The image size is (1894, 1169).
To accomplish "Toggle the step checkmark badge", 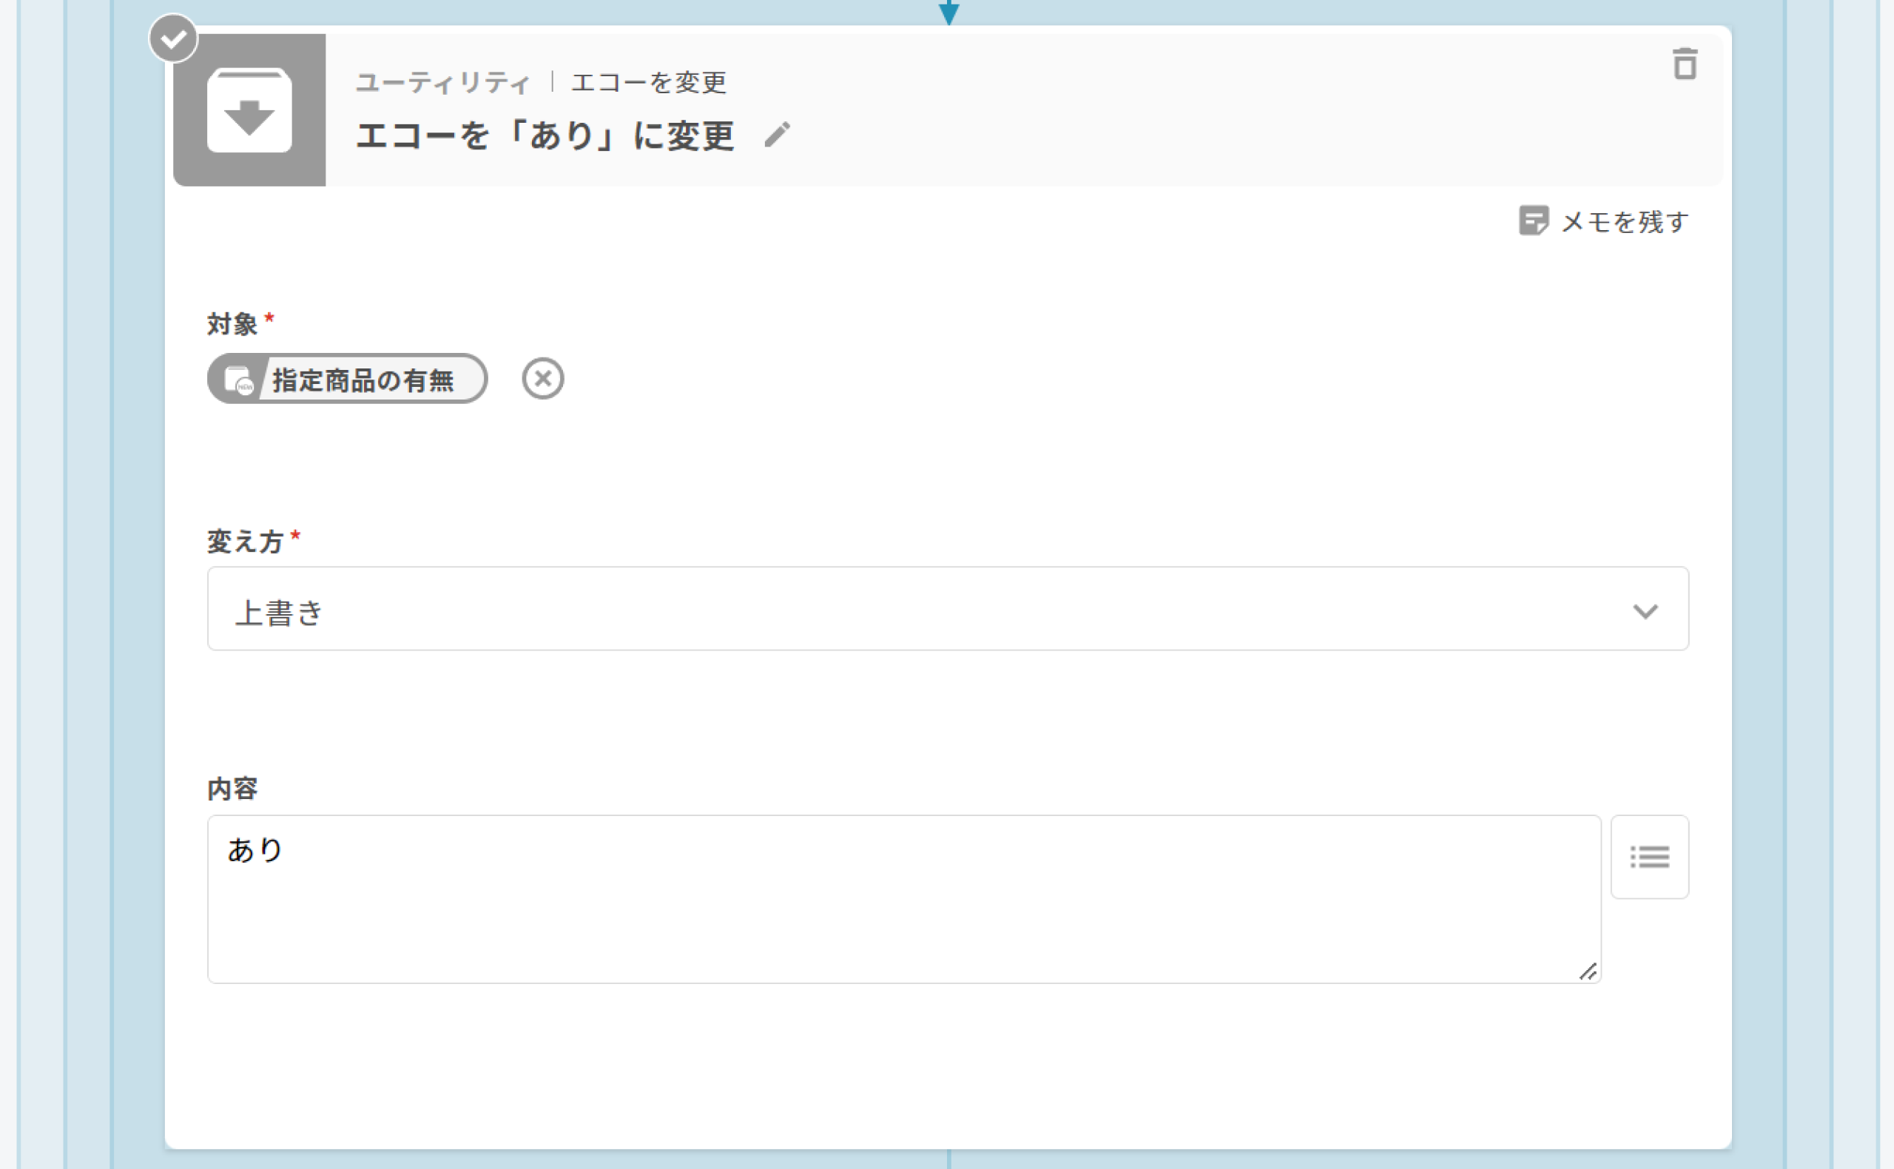I will coord(173,38).
